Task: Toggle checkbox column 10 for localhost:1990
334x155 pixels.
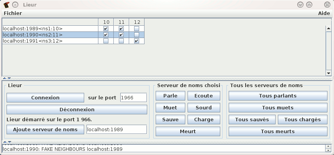Action: (106, 35)
